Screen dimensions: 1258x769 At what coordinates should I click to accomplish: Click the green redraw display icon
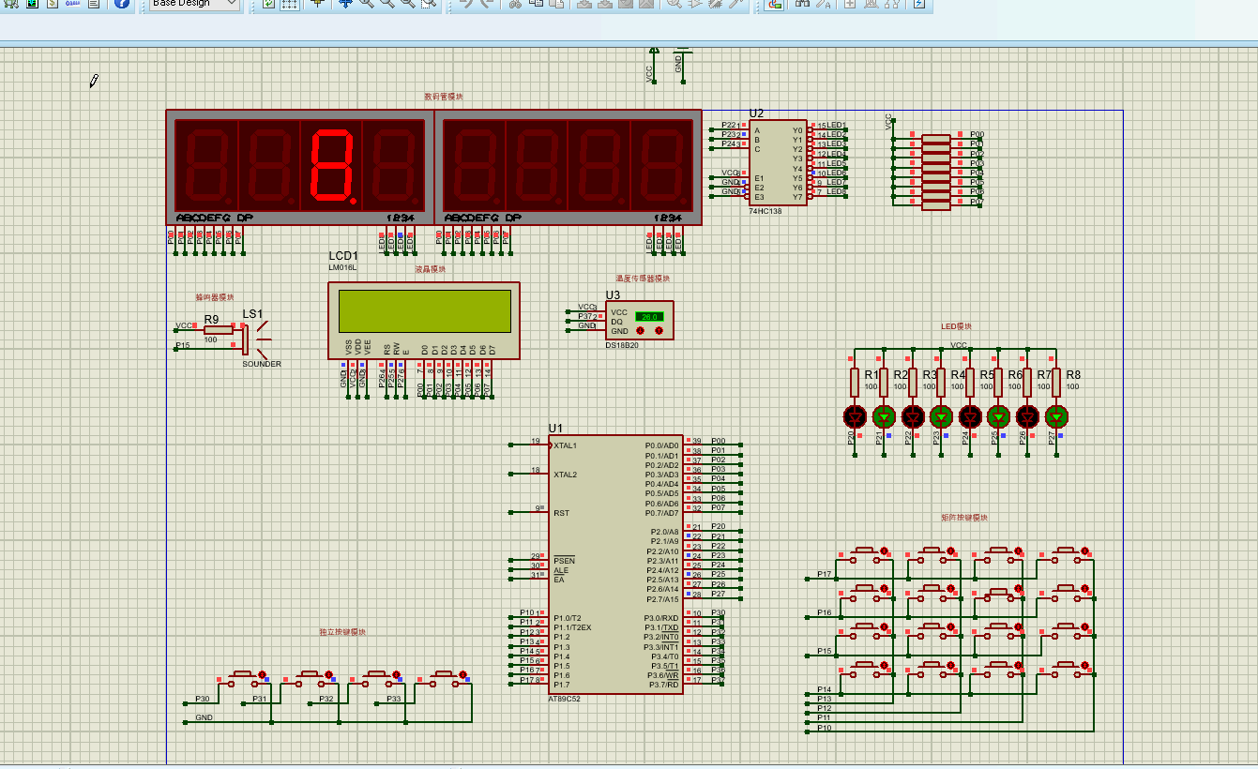point(268,4)
